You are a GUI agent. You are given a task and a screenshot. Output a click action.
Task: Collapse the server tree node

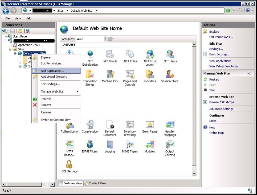coord(5,41)
